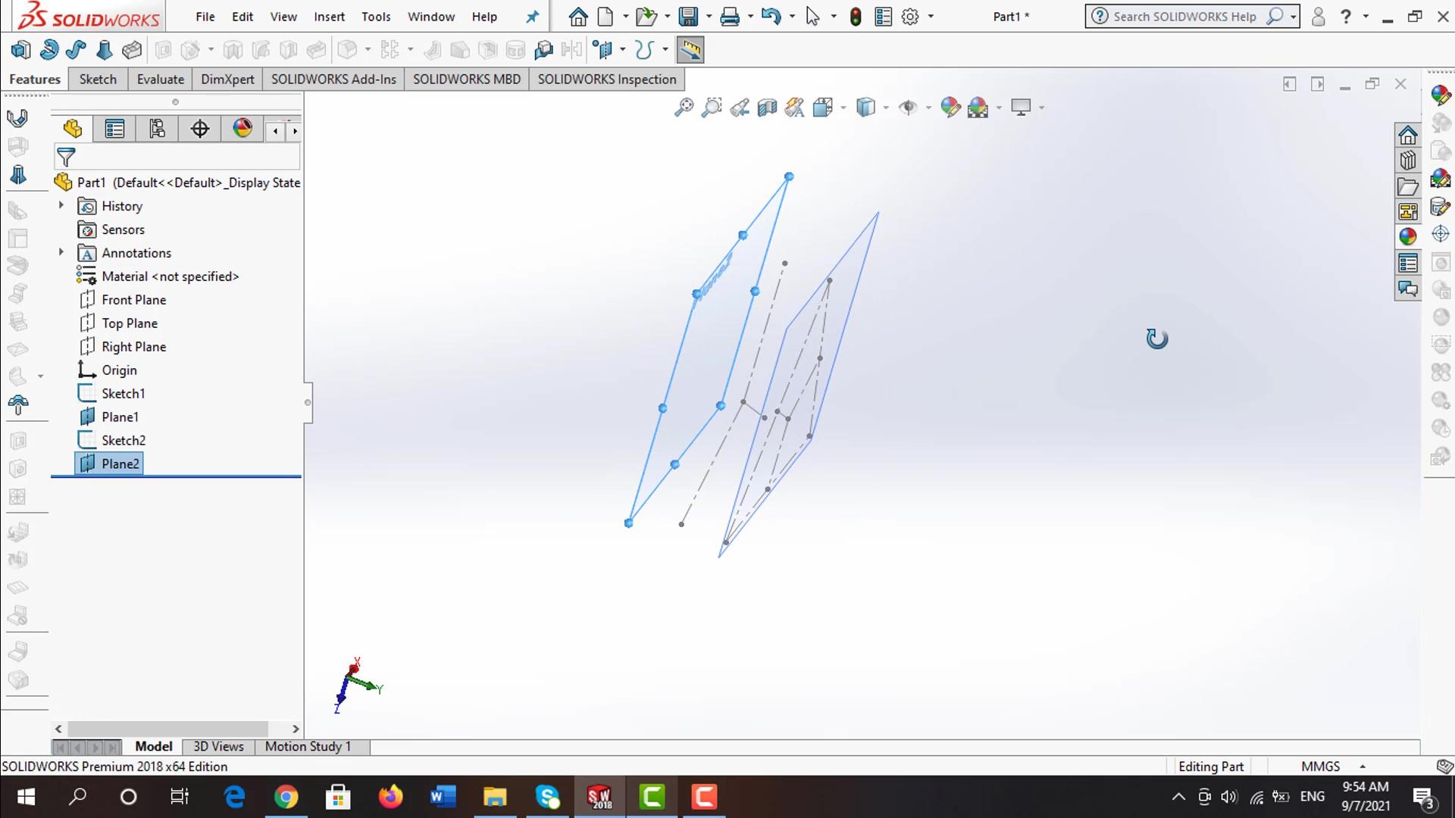Open Google Chrome from the taskbar
This screenshot has width=1455, height=818.
click(286, 797)
